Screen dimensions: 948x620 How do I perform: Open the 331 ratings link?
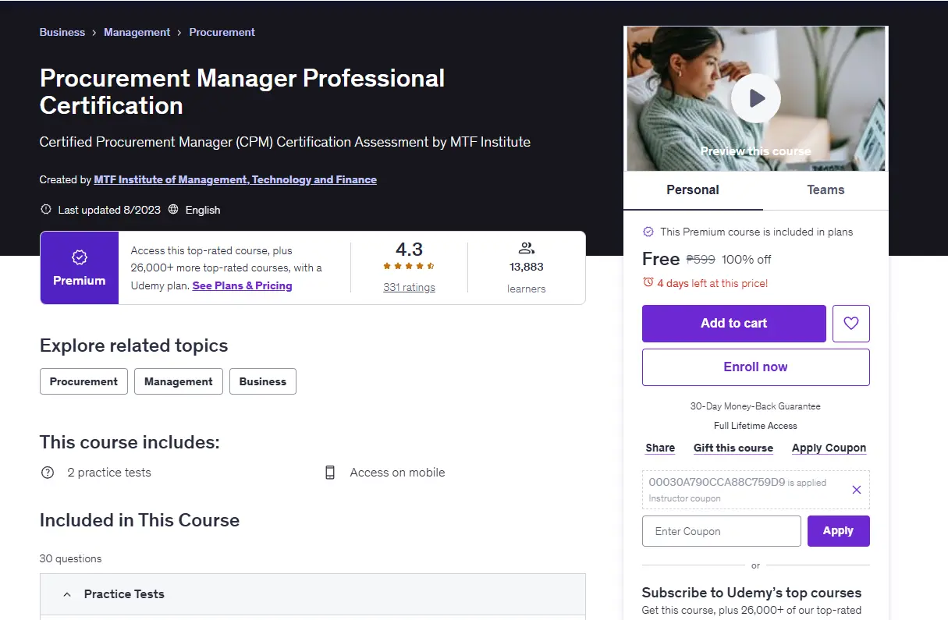pos(409,288)
